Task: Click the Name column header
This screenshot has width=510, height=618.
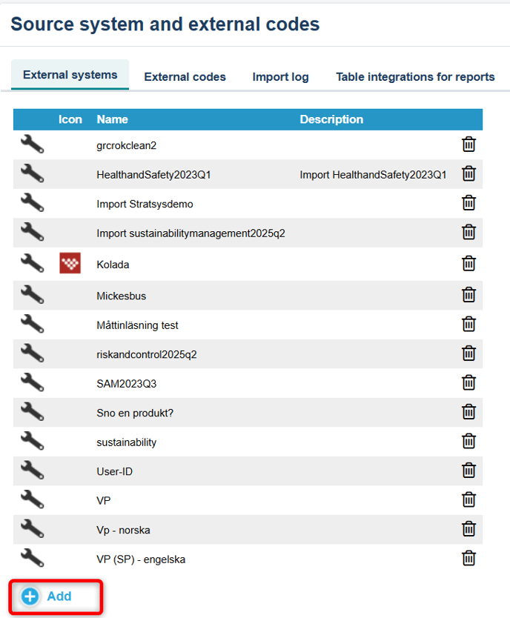Action: coord(112,119)
